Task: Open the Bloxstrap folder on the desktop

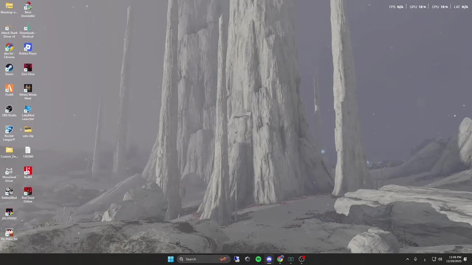Action: pos(9,8)
